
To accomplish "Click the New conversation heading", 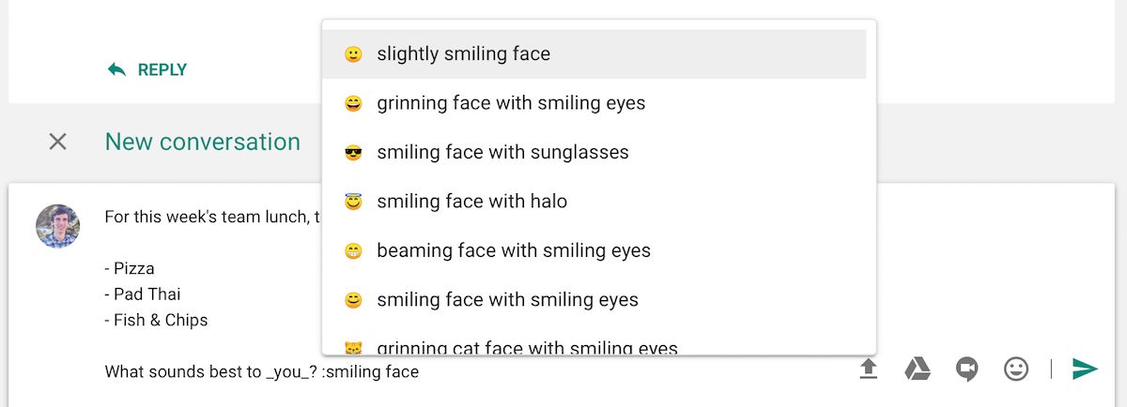I will (203, 142).
